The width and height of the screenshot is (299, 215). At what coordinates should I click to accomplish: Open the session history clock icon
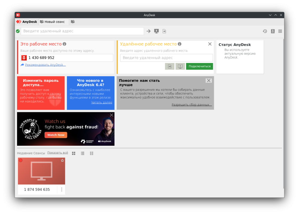coord(265,31)
